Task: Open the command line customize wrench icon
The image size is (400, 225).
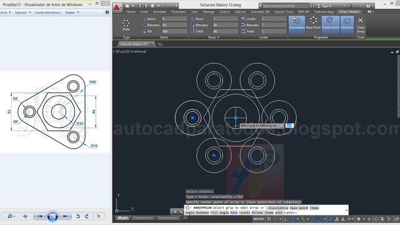Action: coord(181,212)
